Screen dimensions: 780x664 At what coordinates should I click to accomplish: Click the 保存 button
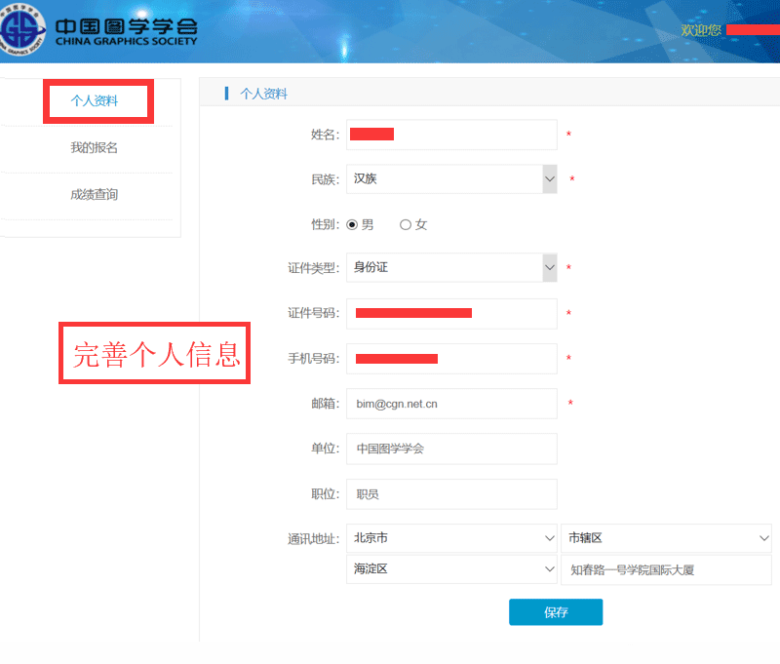556,612
